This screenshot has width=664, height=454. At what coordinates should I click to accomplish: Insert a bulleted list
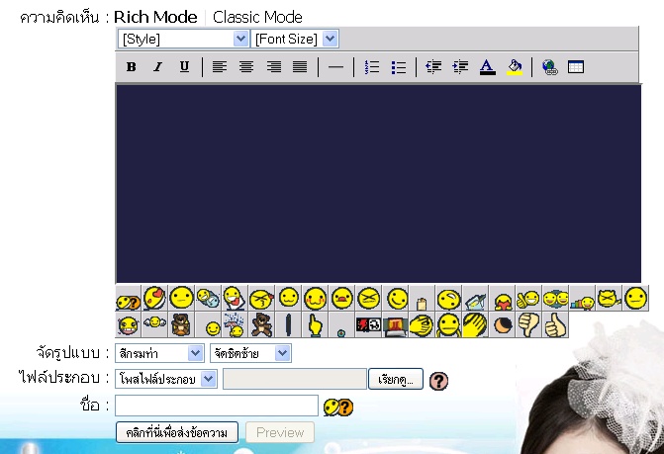coord(399,67)
